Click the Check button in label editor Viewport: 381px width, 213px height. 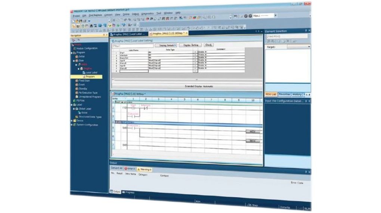[x=209, y=45]
